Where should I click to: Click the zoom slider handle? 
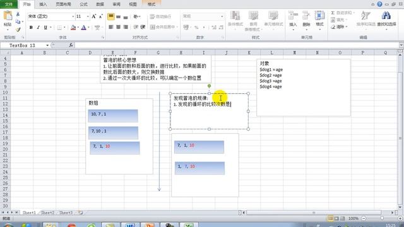coord(382,218)
